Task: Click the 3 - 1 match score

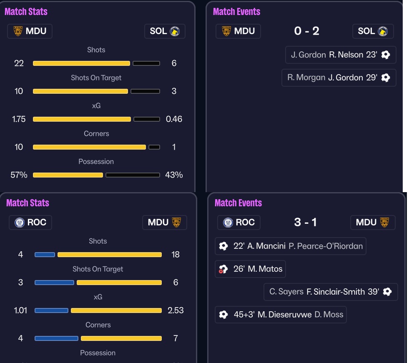Action: pos(305,223)
